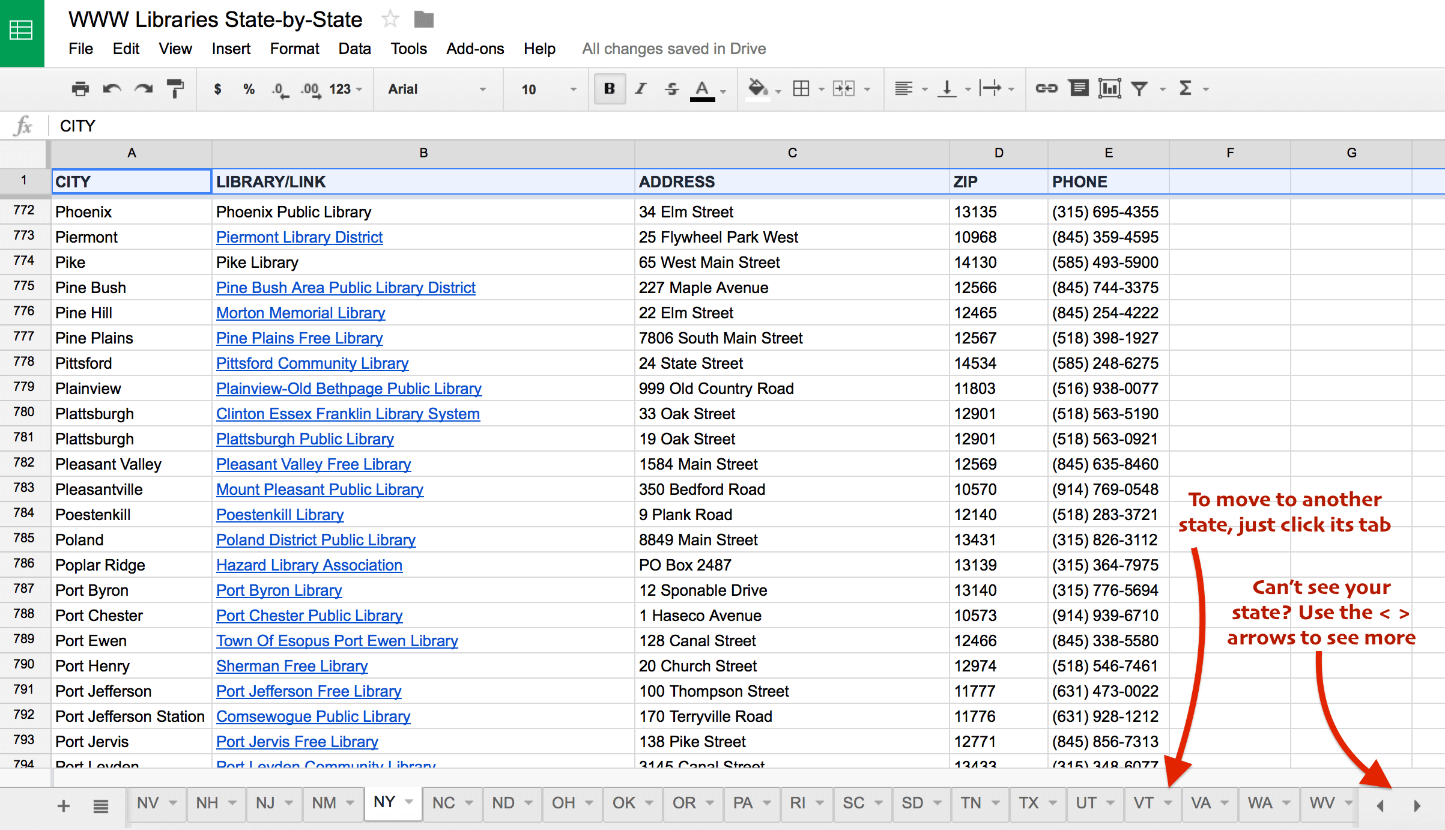1445x830 pixels.
Task: Click the borders grid icon
Action: coord(801,89)
